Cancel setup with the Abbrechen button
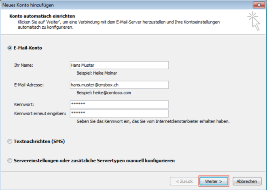 pos(247,182)
